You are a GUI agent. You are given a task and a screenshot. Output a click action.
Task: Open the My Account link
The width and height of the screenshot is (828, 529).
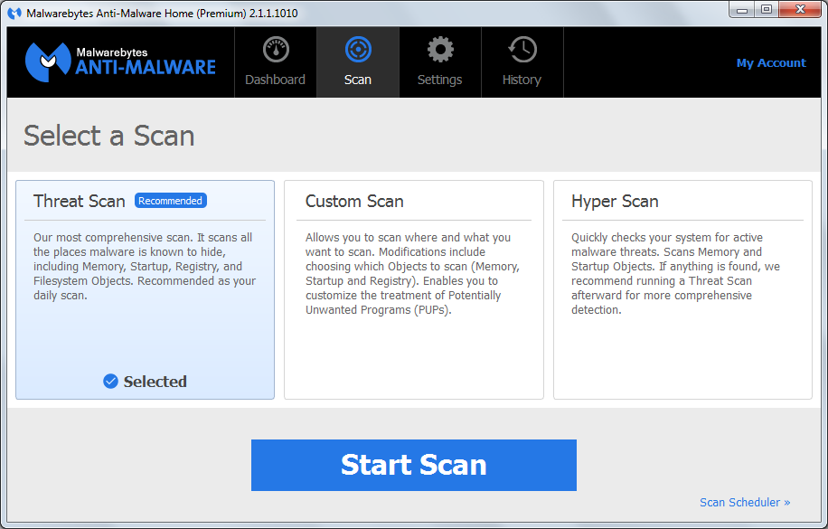tap(771, 63)
